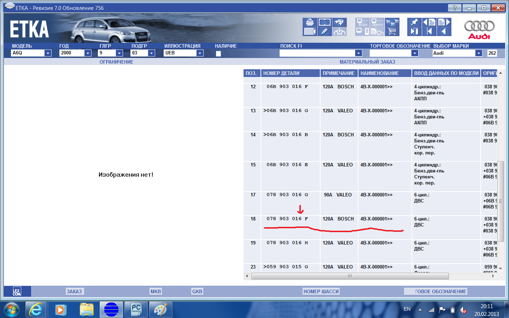Click the horizontal scrollbar under the parts table
The width and height of the screenshot is (509, 318).
(350, 276)
